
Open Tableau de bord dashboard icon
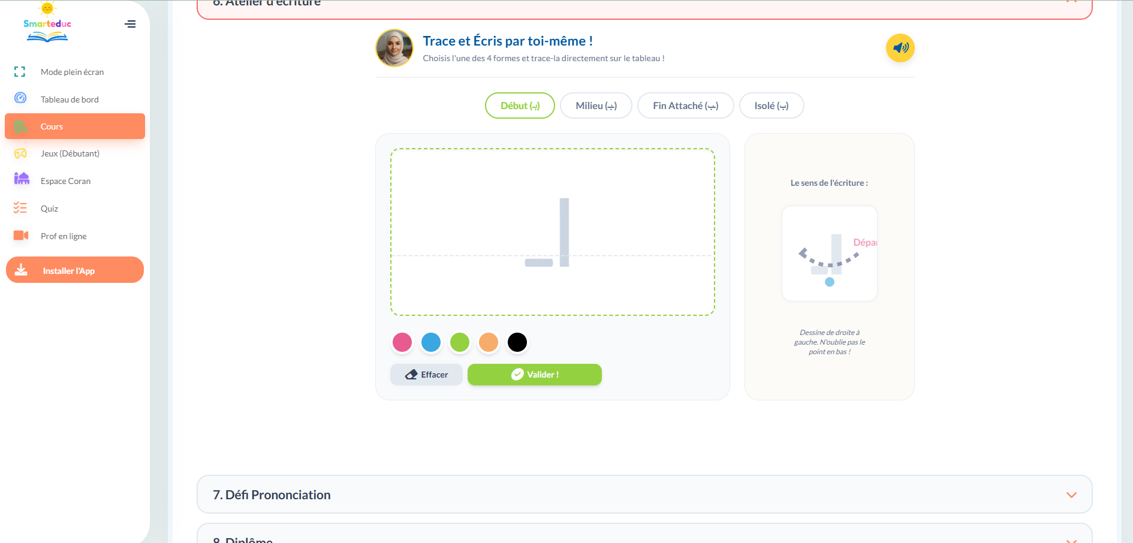click(x=20, y=98)
